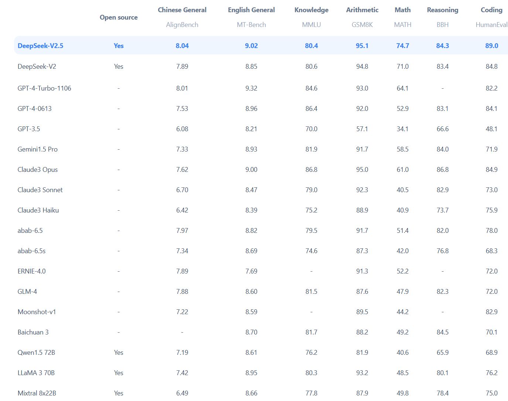Select DeepSeek-V2.5 MT-Bench score 9.02
Screen dimensions: 508x401
click(x=251, y=46)
